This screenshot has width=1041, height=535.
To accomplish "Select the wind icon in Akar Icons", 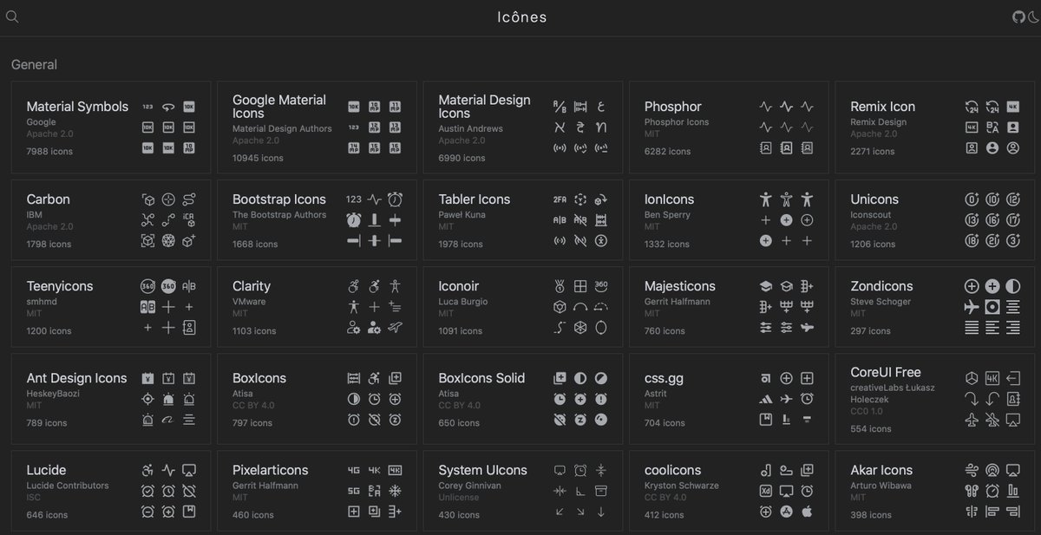I will click(x=972, y=470).
